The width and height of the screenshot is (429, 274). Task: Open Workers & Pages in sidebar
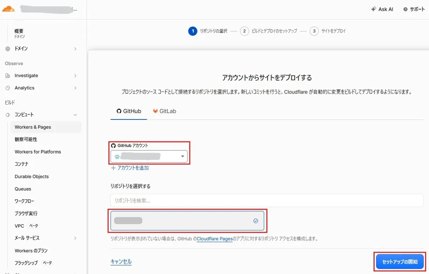(x=46, y=127)
